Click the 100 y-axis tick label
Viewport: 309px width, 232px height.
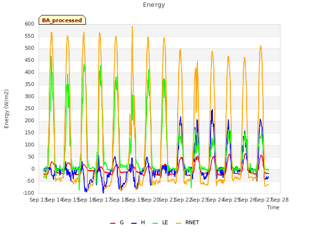(29, 145)
